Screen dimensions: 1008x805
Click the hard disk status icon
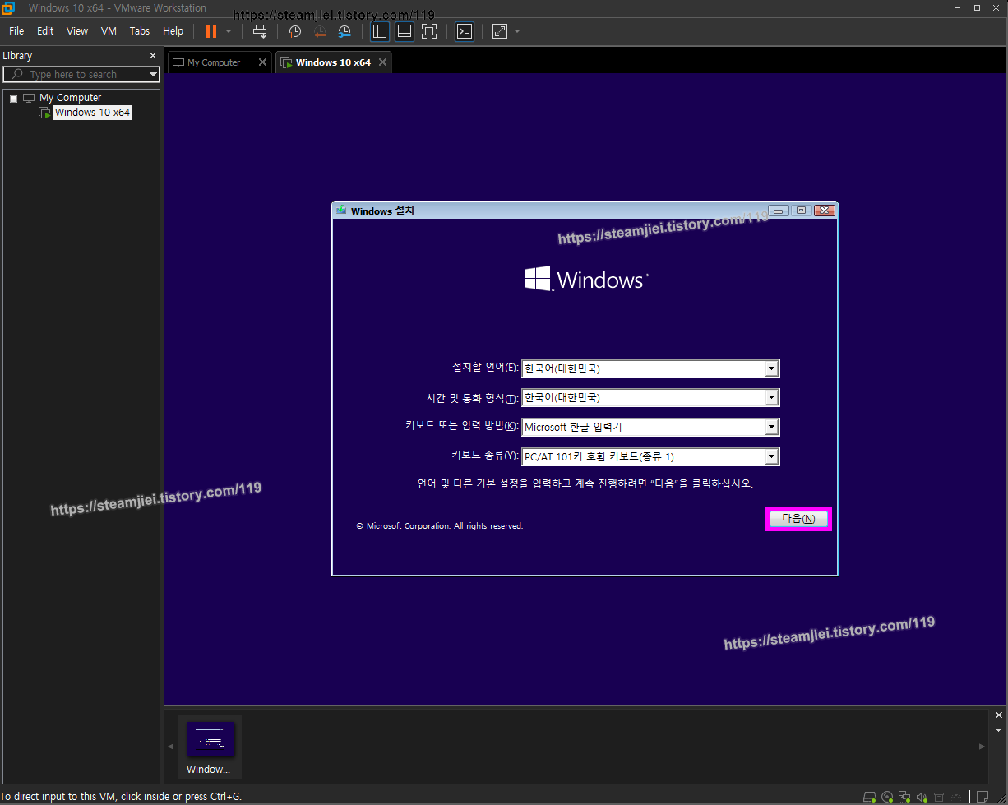[x=870, y=797]
